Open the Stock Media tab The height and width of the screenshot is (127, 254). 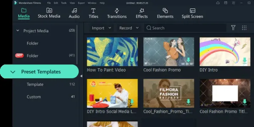click(x=49, y=13)
